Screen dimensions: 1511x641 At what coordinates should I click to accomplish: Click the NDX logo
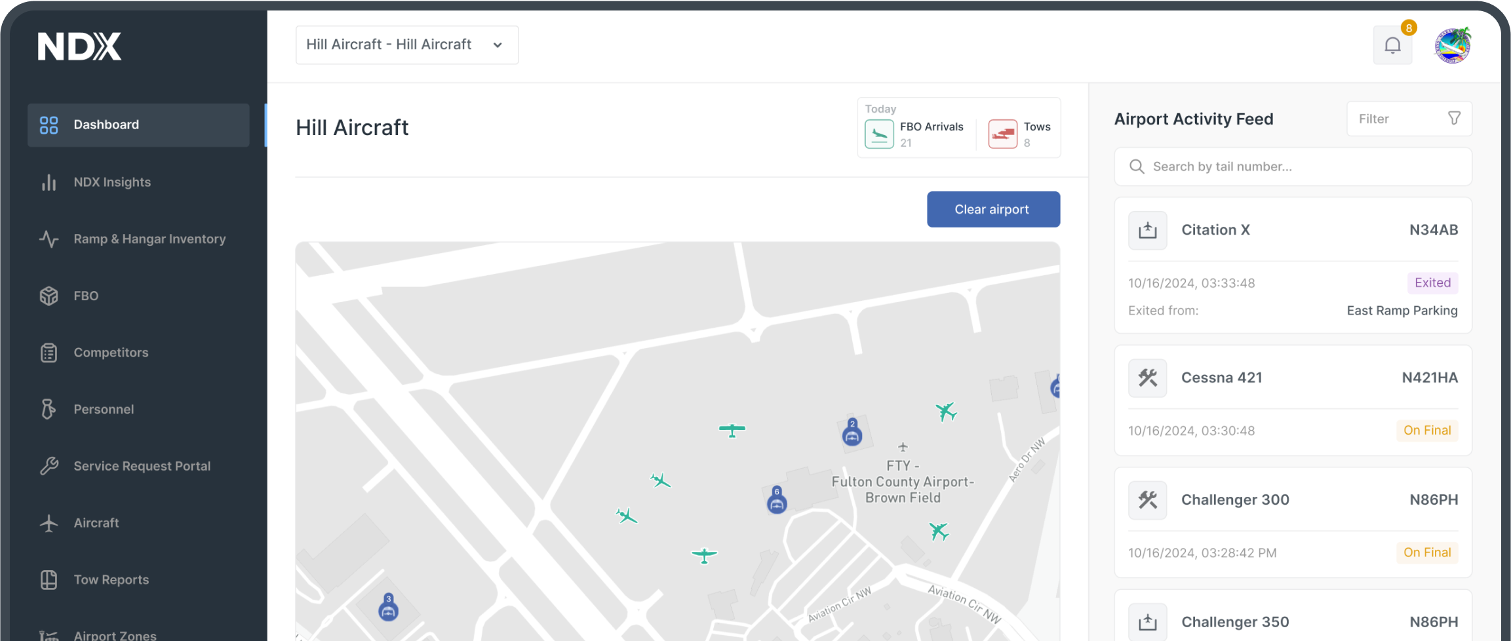pyautogui.click(x=79, y=47)
